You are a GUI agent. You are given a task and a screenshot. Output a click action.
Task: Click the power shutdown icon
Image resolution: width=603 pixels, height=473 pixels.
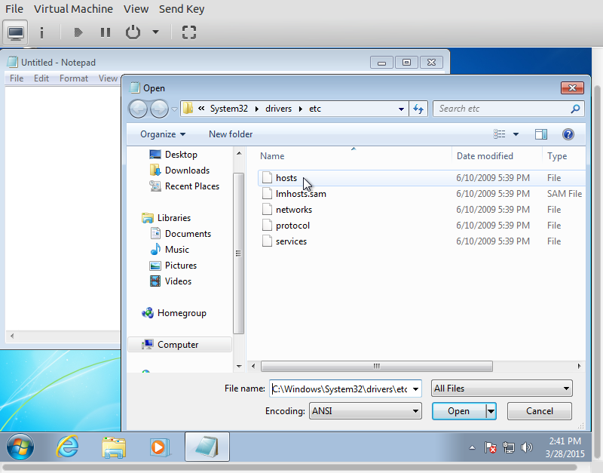pos(133,32)
